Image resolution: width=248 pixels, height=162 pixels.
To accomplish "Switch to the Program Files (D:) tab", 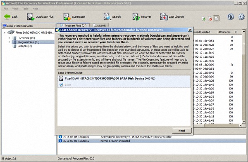I will click(x=73, y=25).
